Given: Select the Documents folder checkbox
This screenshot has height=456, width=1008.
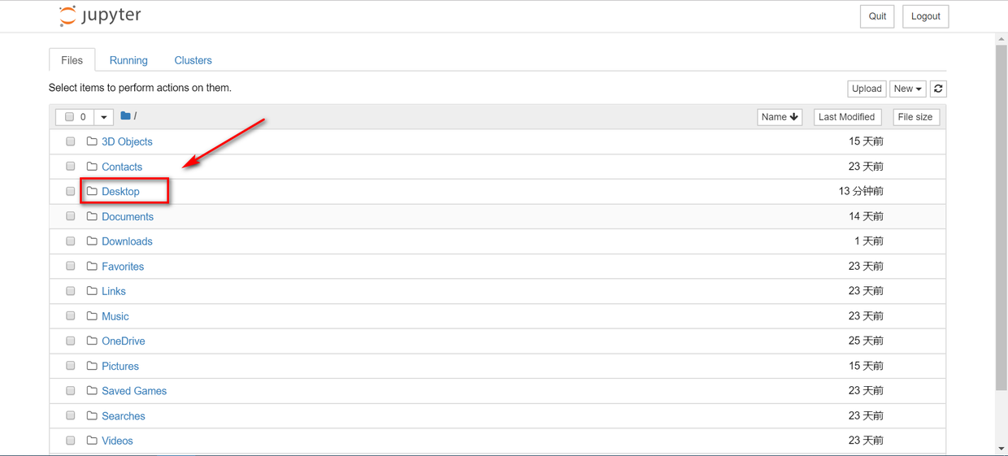Looking at the screenshot, I should click(x=71, y=216).
